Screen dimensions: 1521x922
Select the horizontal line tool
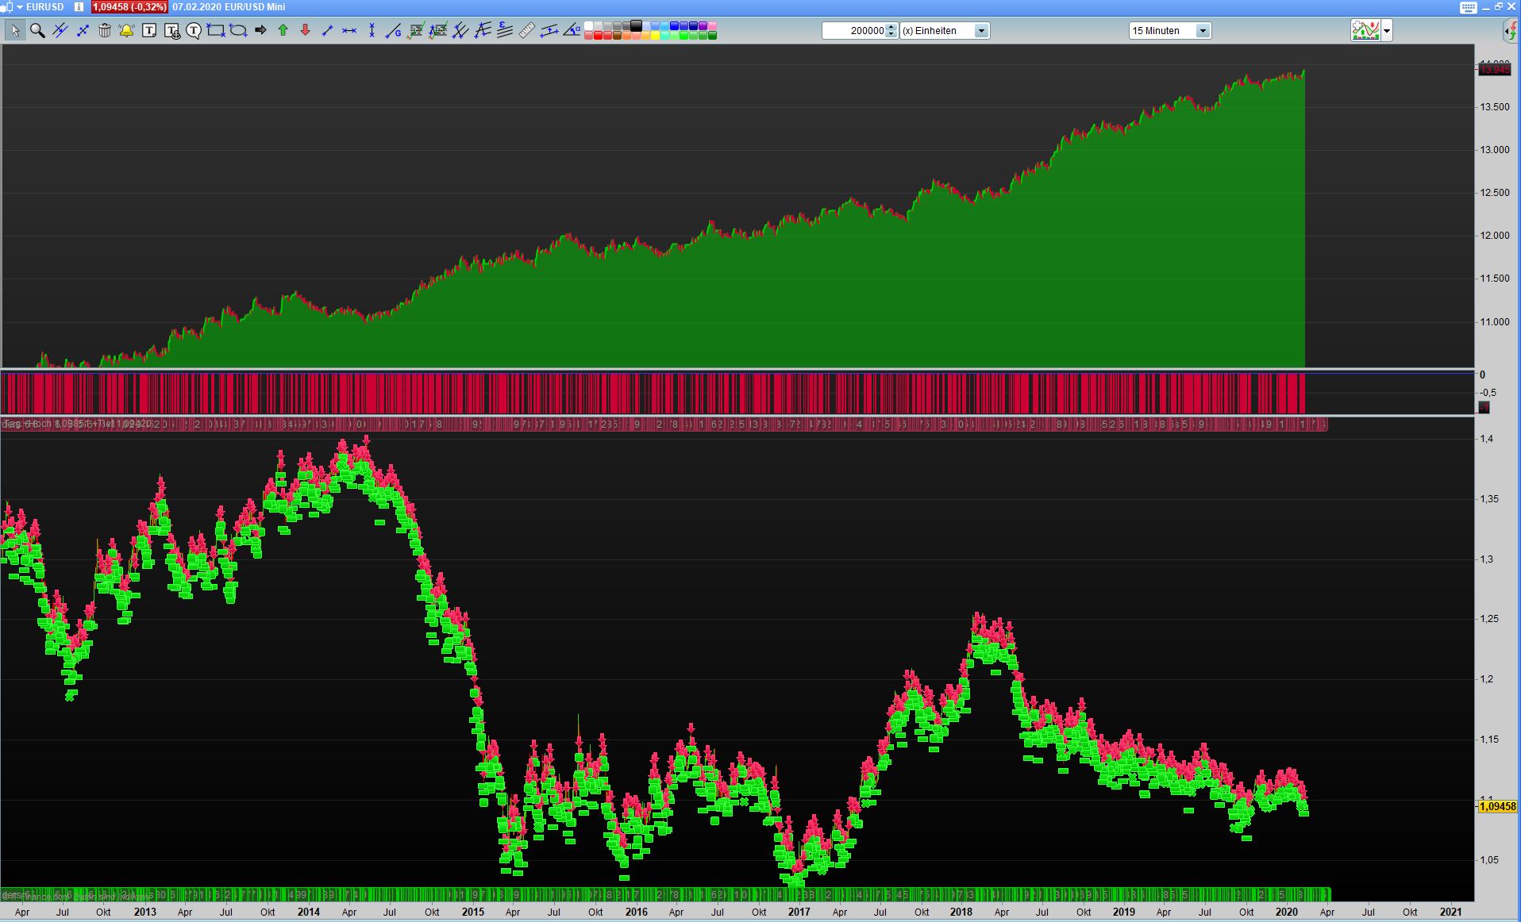click(x=349, y=31)
